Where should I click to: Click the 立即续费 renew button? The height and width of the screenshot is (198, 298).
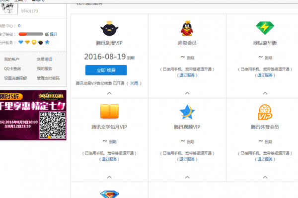tap(106, 70)
